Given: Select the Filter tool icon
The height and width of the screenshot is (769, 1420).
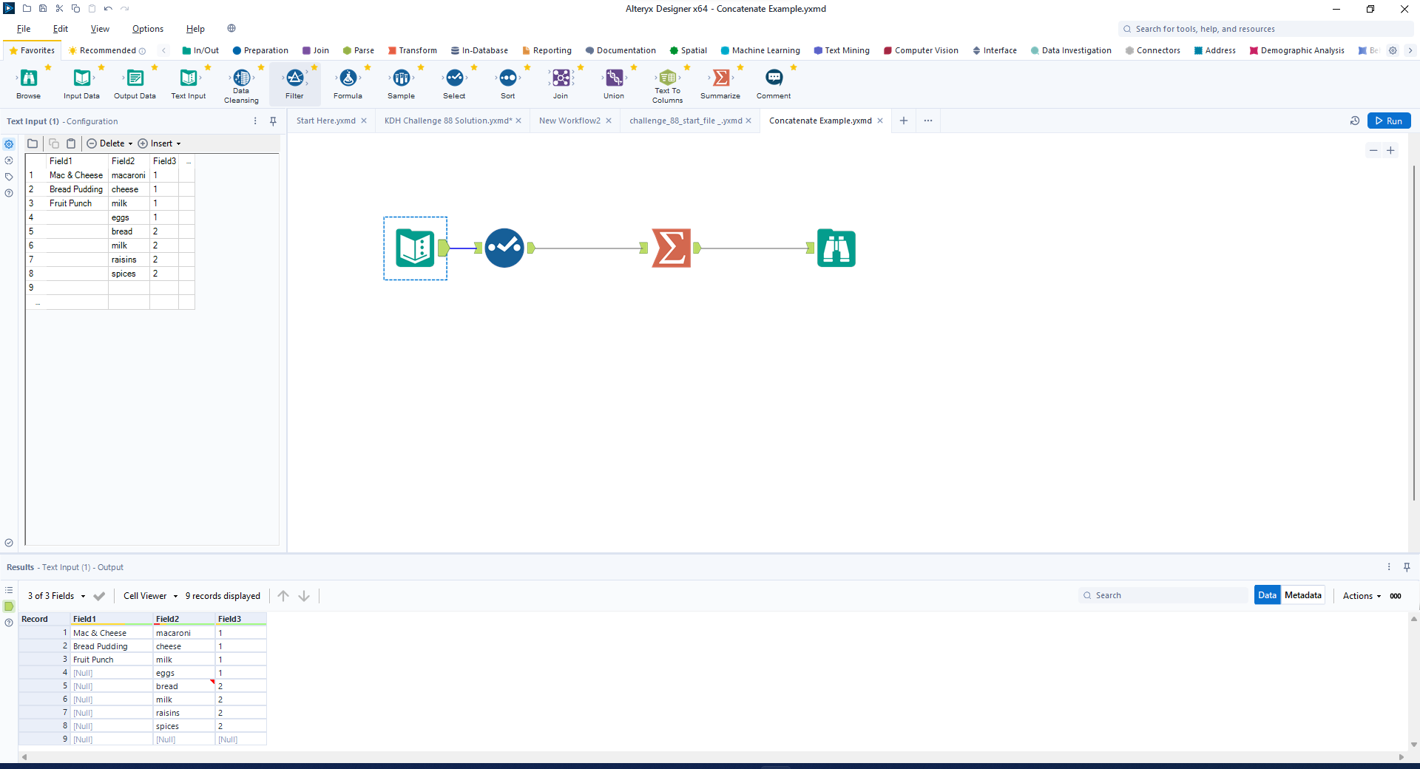Looking at the screenshot, I should [x=295, y=78].
